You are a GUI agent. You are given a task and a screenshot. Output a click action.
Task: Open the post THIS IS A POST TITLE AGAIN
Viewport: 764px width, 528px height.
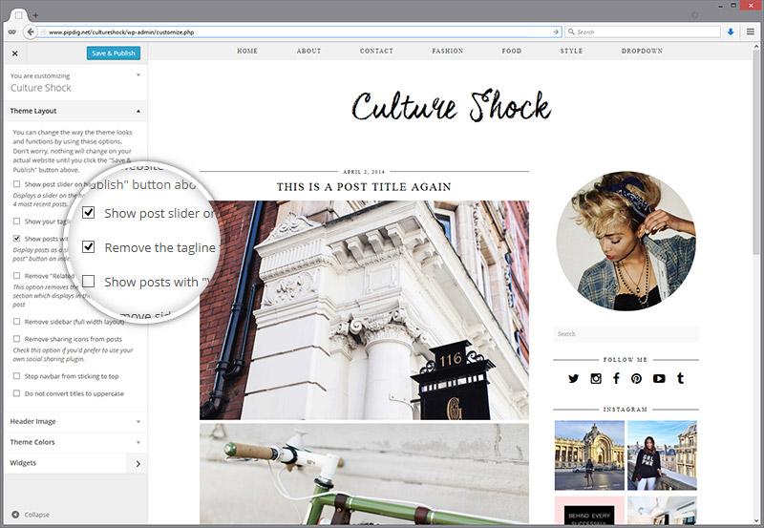364,187
